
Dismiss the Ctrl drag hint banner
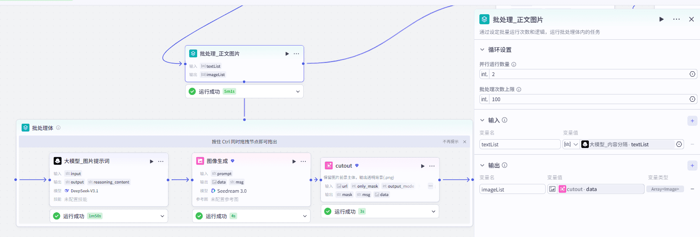tap(465, 142)
